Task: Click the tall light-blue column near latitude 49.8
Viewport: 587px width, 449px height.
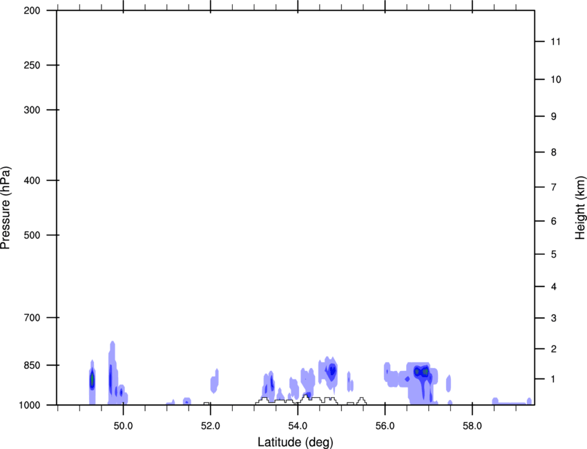Action: (x=113, y=372)
